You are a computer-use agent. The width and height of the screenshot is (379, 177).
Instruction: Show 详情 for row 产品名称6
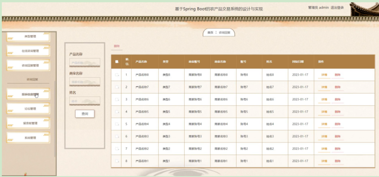(x=324, y=99)
